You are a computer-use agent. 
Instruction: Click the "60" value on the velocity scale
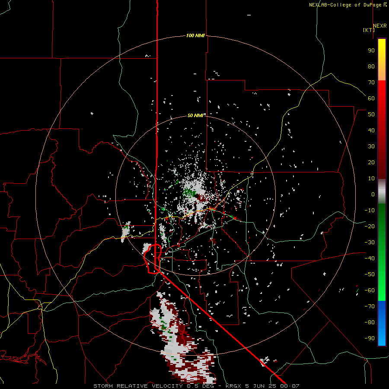pos(371,99)
